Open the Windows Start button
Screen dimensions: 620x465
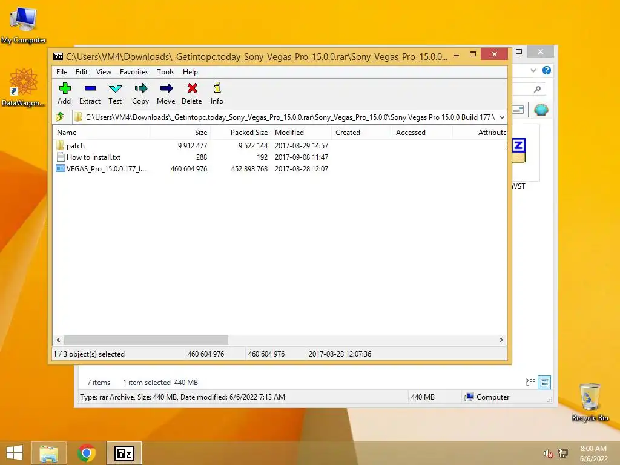point(15,453)
